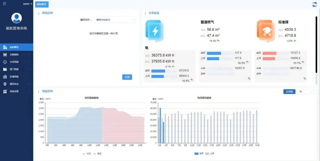Click the orange up arrow beside 19.4%

click(x=218, y=41)
